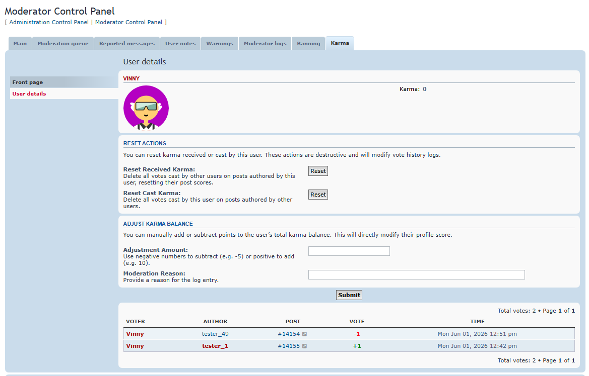Image resolution: width=589 pixels, height=376 pixels.
Task: Click the 'Reset Received Karma:' label
Action: pos(159,169)
